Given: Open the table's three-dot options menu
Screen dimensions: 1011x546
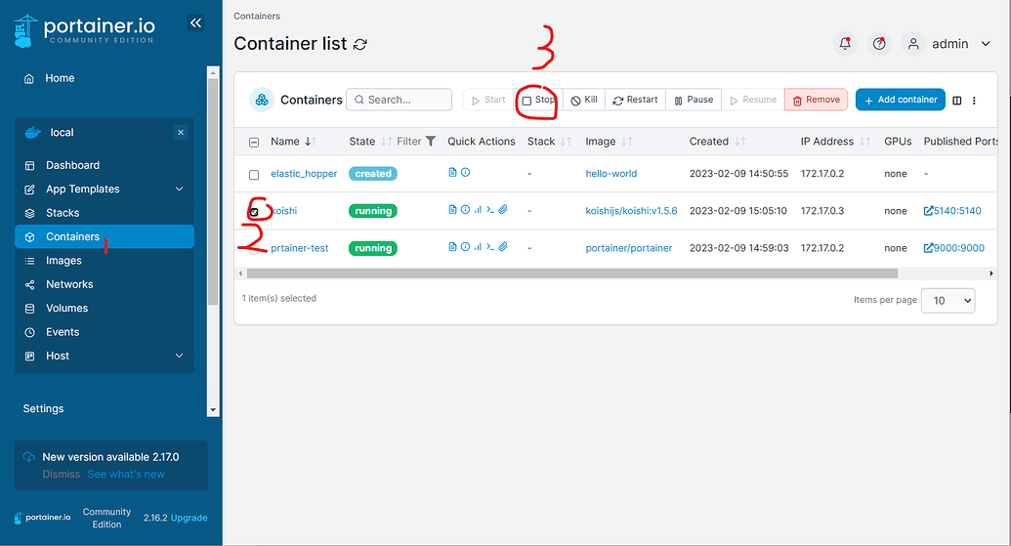Looking at the screenshot, I should [x=974, y=100].
